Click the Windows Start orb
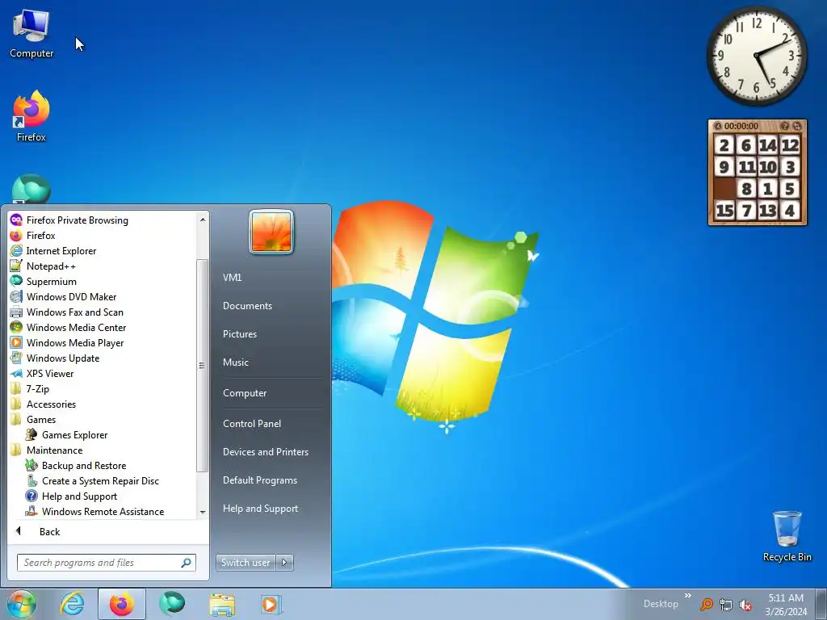827x620 pixels. tap(22, 604)
